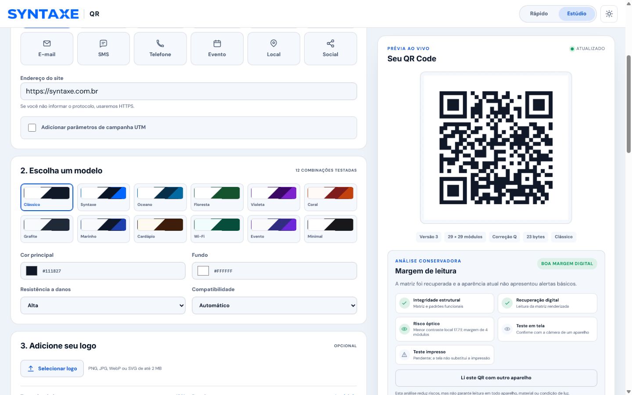Apply the Violeta color model
The image size is (632, 395).
[274, 197]
